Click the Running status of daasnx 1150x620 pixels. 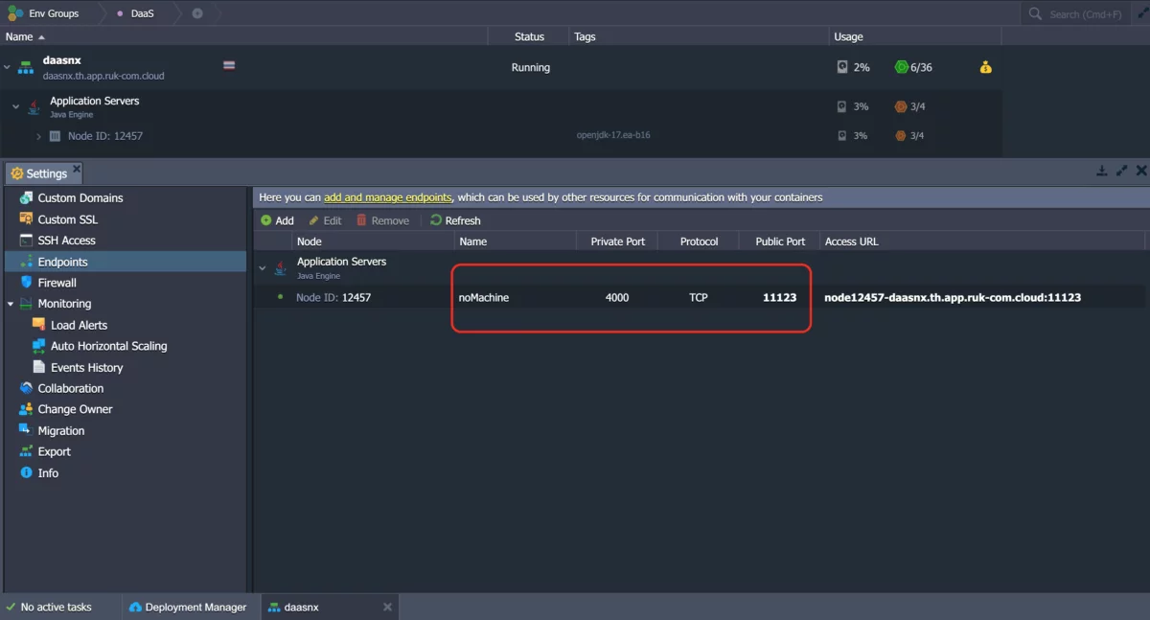[531, 67]
